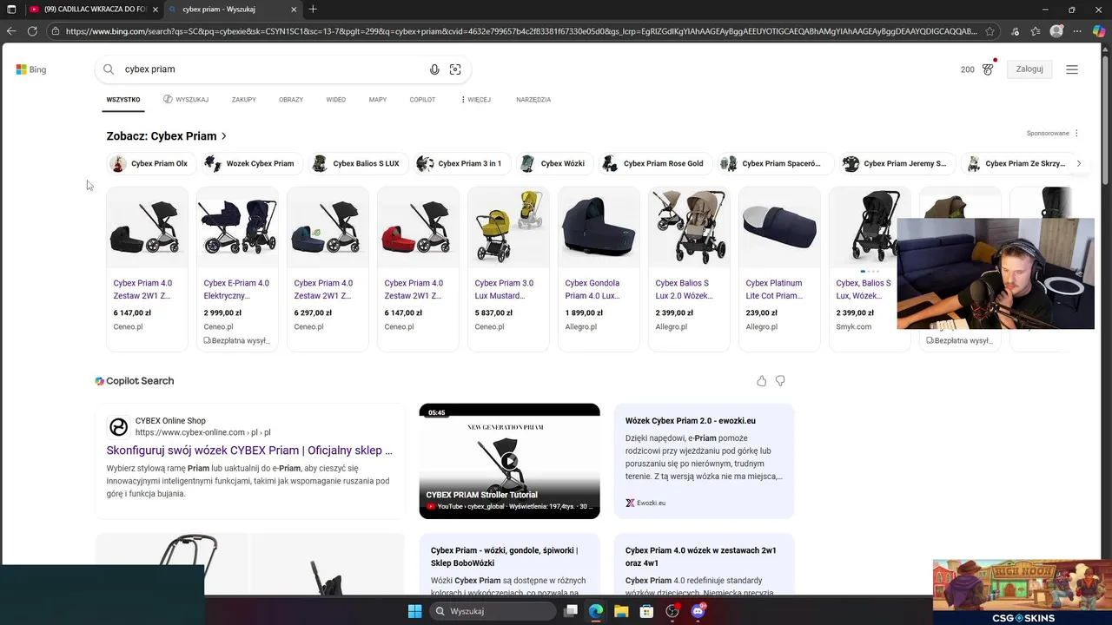
Task: Switch to the Wszystko tab
Action: point(123,100)
